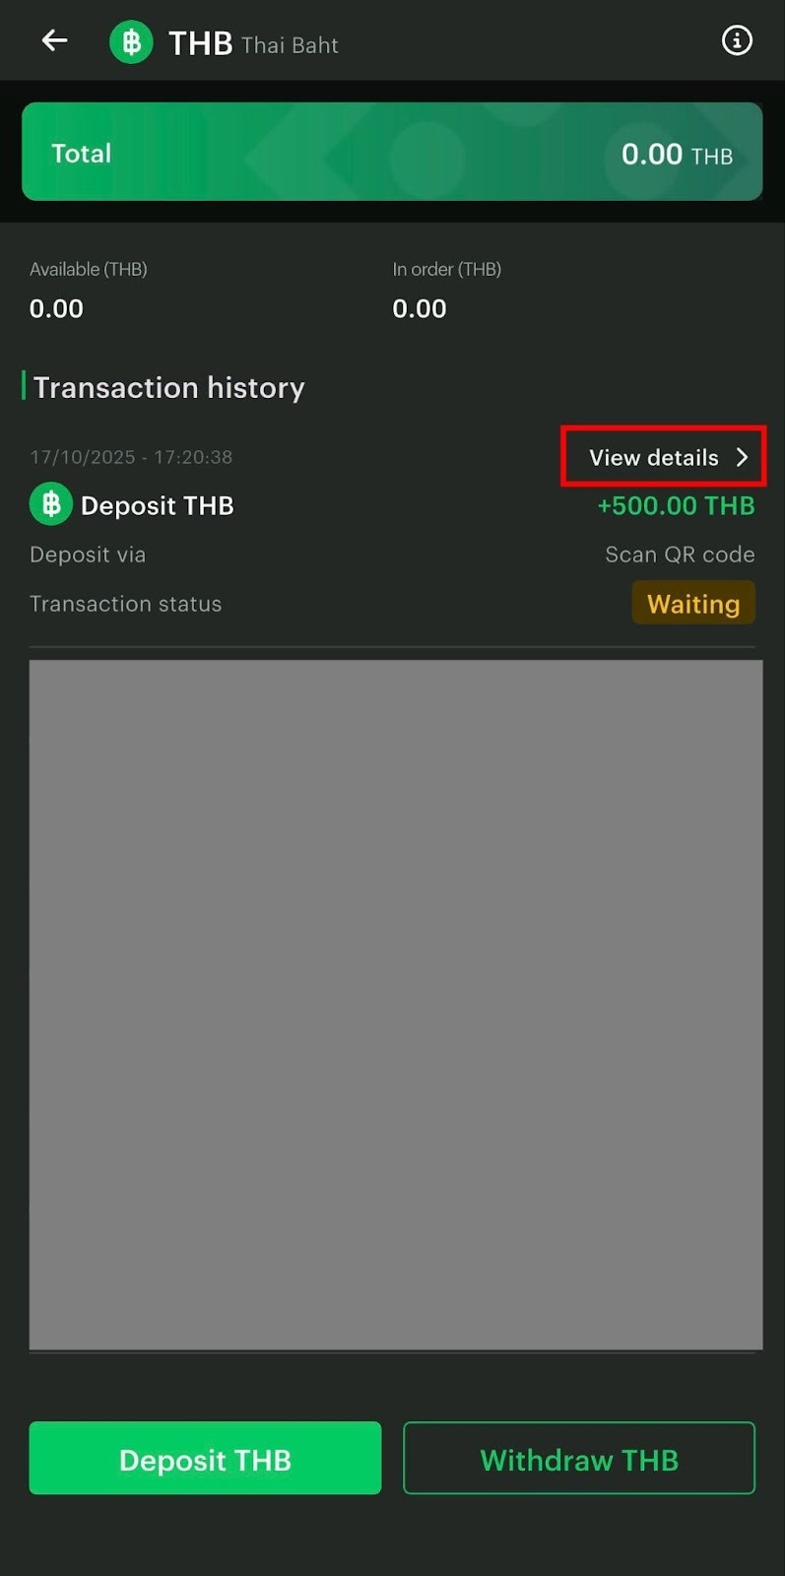This screenshot has width=785, height=1576.
Task: Click the gray placeholder area below transaction
Action: click(396, 1005)
